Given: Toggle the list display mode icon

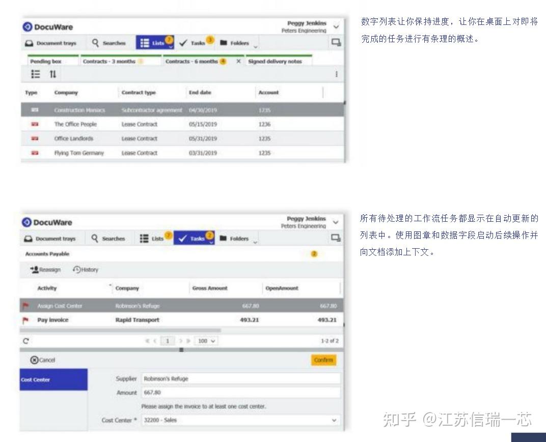Looking at the screenshot, I should pos(35,74).
